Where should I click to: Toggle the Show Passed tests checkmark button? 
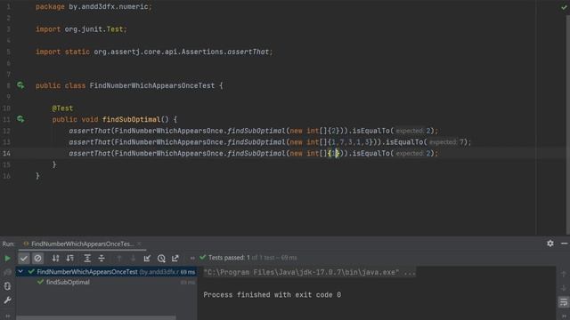click(24, 259)
